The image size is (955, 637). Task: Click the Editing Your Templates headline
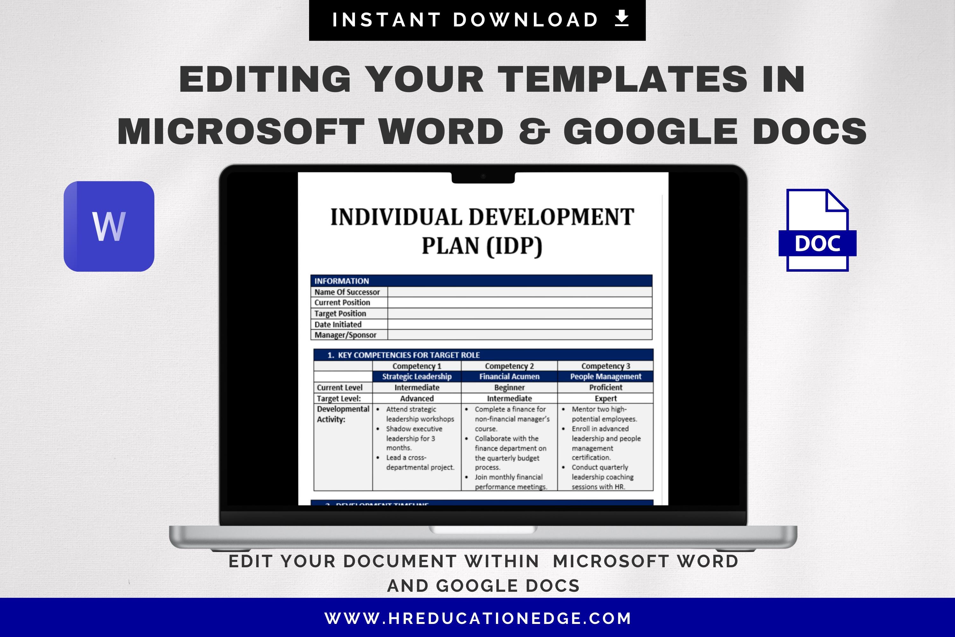point(492,105)
